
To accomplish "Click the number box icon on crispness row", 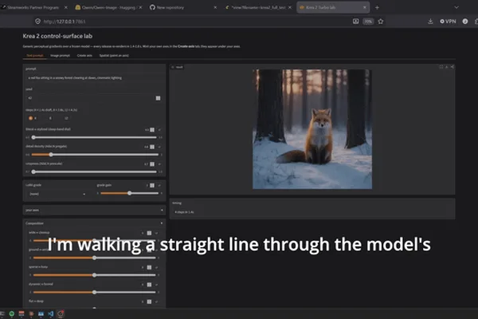I will (152, 164).
